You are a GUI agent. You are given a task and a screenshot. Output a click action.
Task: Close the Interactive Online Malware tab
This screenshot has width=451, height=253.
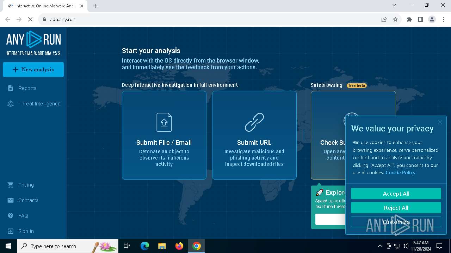82,6
